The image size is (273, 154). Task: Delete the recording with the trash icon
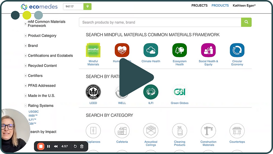tap(82, 147)
